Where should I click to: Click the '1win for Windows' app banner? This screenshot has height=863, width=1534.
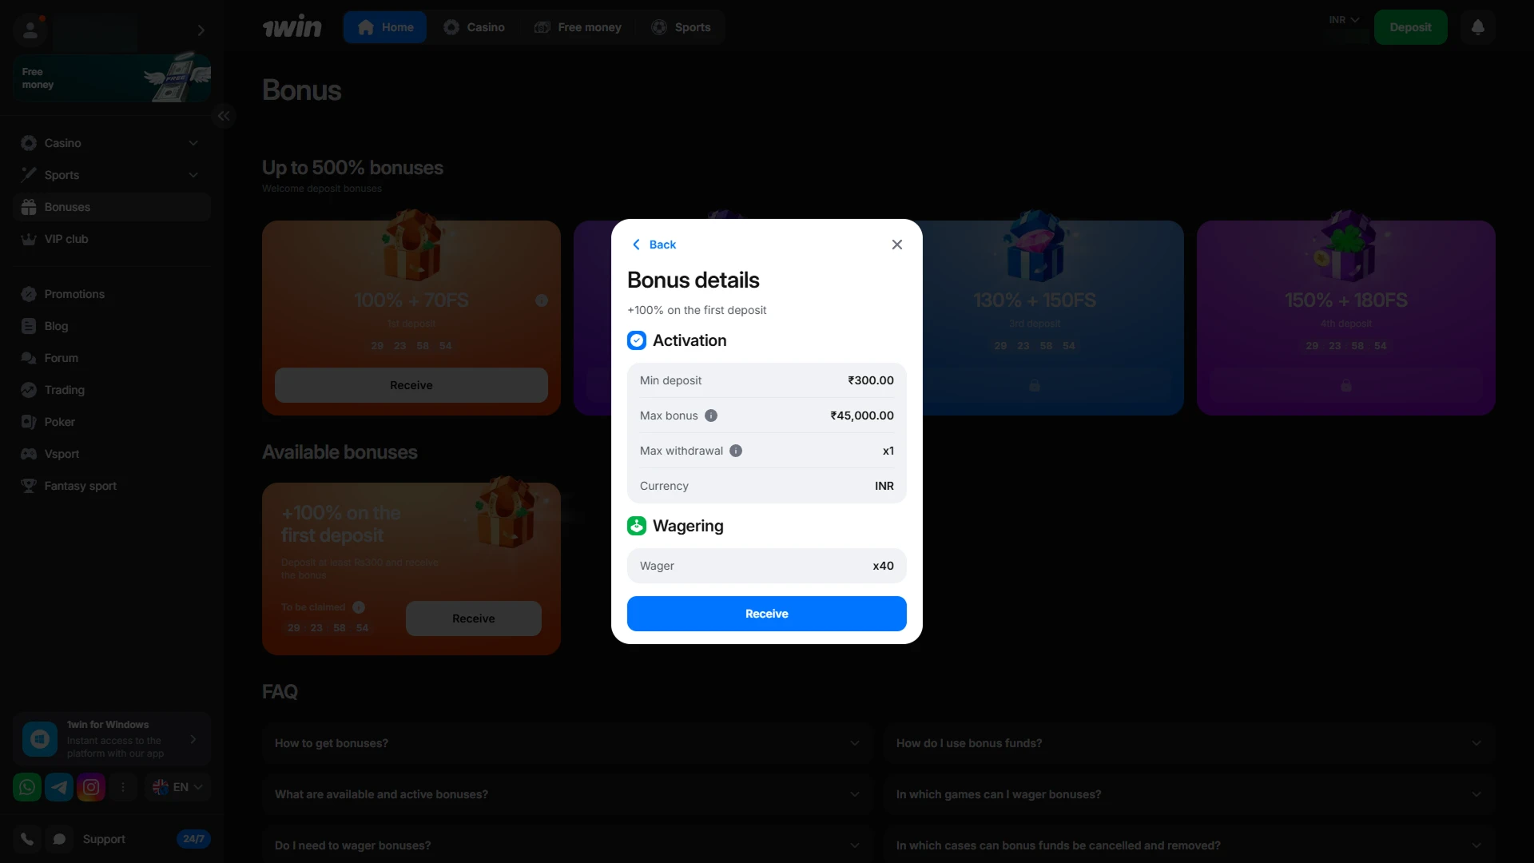111,738
